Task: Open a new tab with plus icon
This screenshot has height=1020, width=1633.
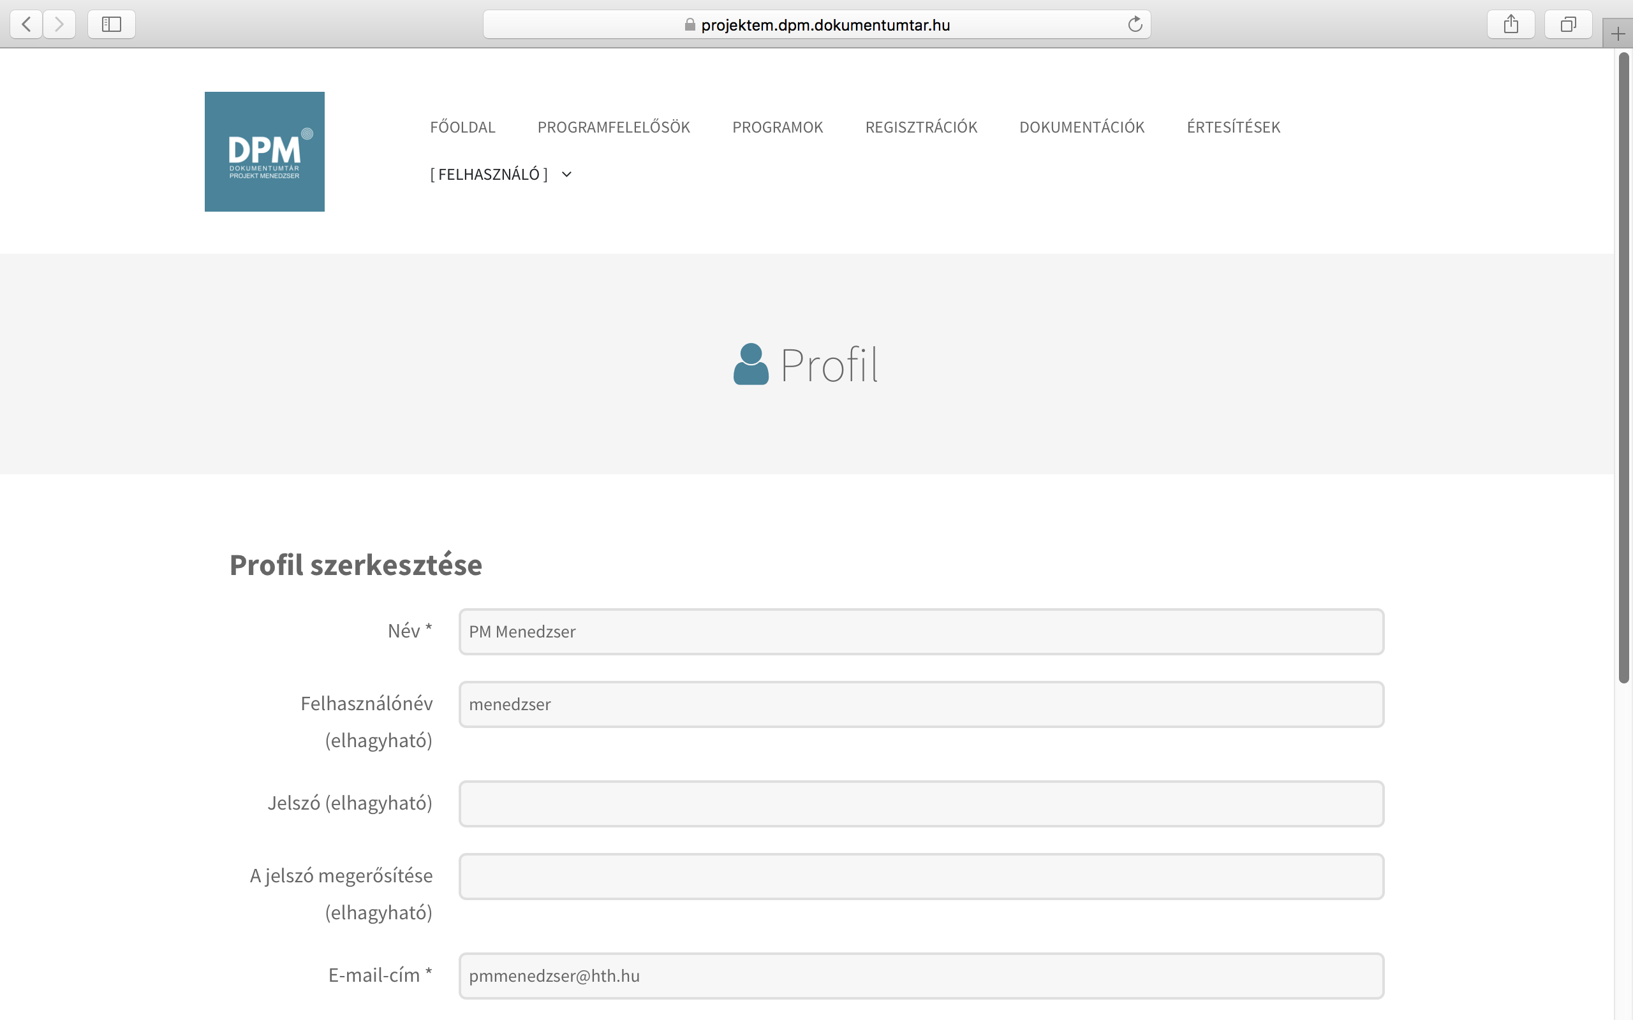Action: (x=1618, y=34)
